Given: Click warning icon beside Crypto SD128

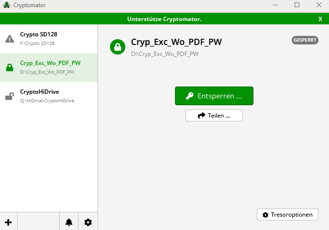Looking at the screenshot, I should (10, 39).
